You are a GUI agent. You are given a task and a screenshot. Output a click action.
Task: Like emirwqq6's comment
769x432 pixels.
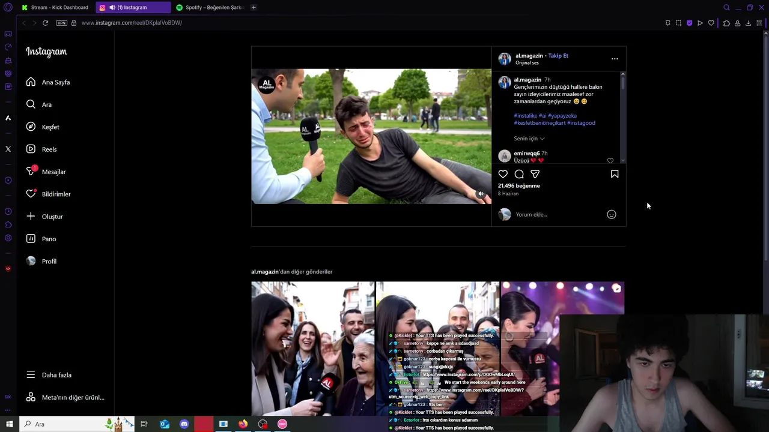coord(610,161)
